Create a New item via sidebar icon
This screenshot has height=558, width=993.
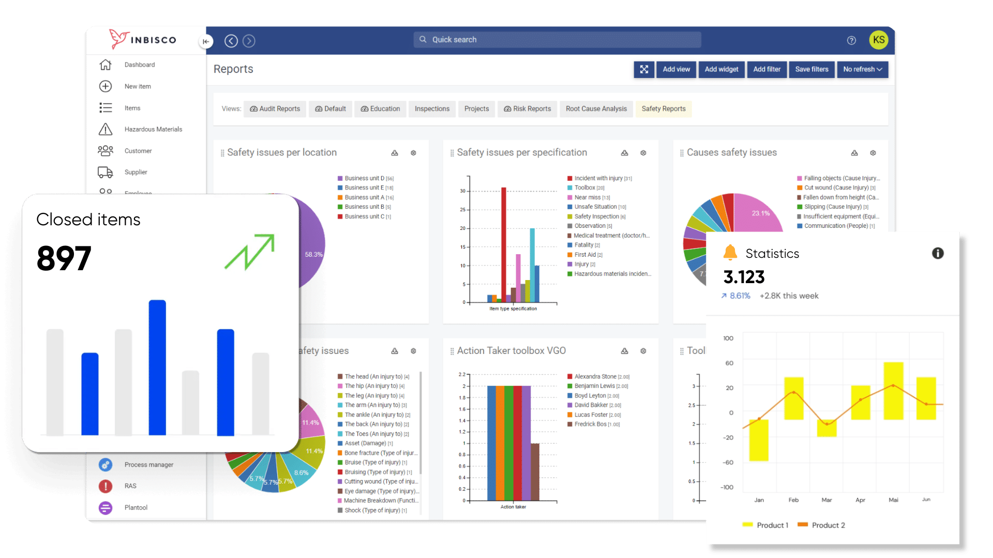coord(106,86)
